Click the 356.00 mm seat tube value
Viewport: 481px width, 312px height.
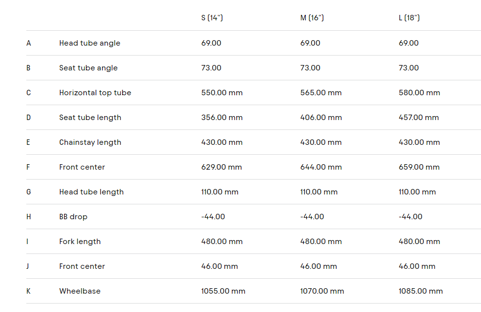pos(222,118)
